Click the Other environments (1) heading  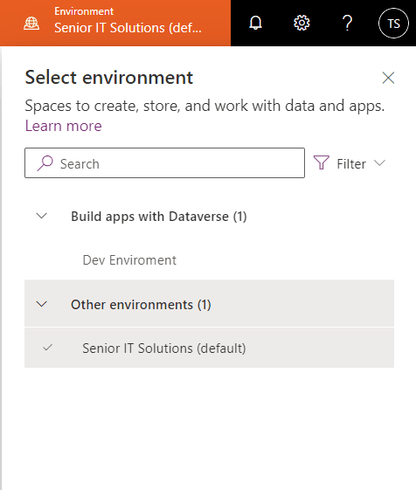[141, 305]
